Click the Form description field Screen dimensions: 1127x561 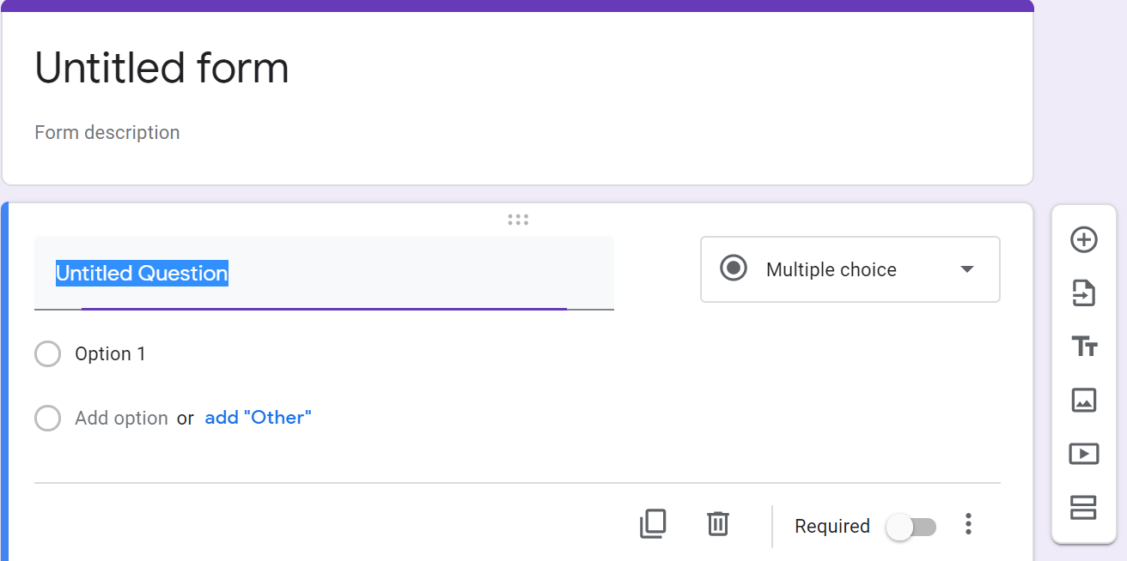[x=107, y=132]
